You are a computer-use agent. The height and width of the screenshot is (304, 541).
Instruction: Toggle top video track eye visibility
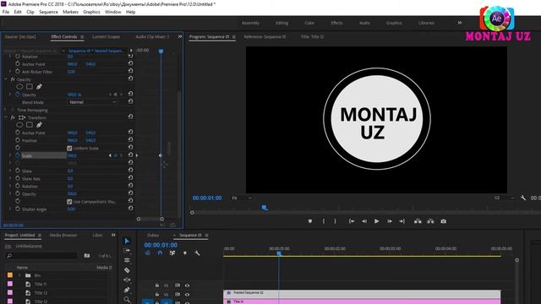click(187, 285)
